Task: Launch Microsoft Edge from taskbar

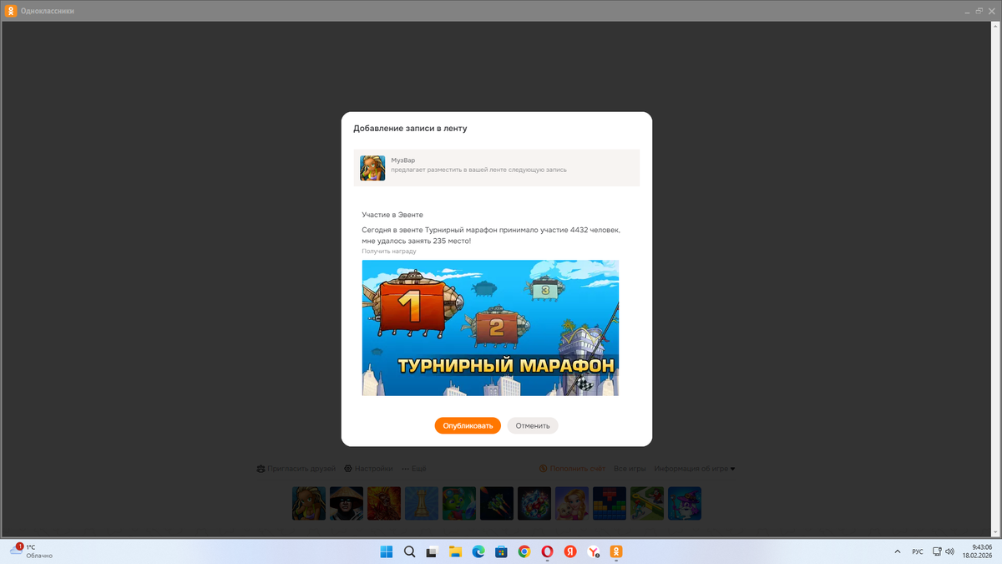Action: [x=478, y=551]
